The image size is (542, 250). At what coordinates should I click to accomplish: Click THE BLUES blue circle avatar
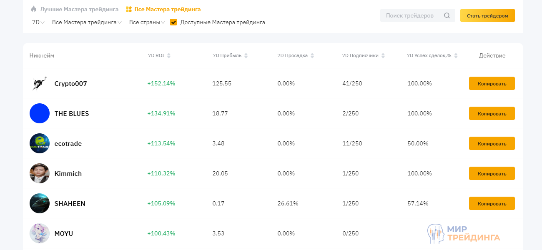(40, 113)
